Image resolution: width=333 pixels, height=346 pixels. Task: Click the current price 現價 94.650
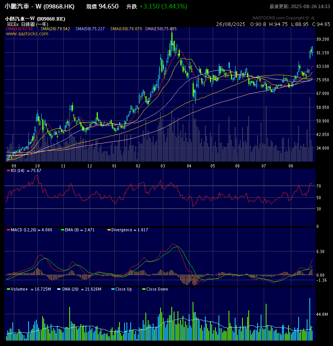click(x=102, y=7)
